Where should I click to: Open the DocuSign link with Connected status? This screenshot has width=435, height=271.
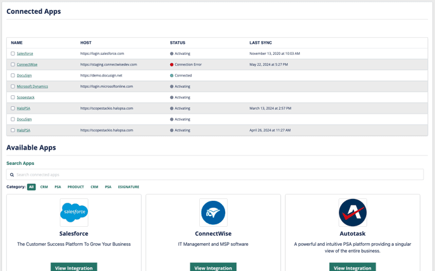(24, 75)
